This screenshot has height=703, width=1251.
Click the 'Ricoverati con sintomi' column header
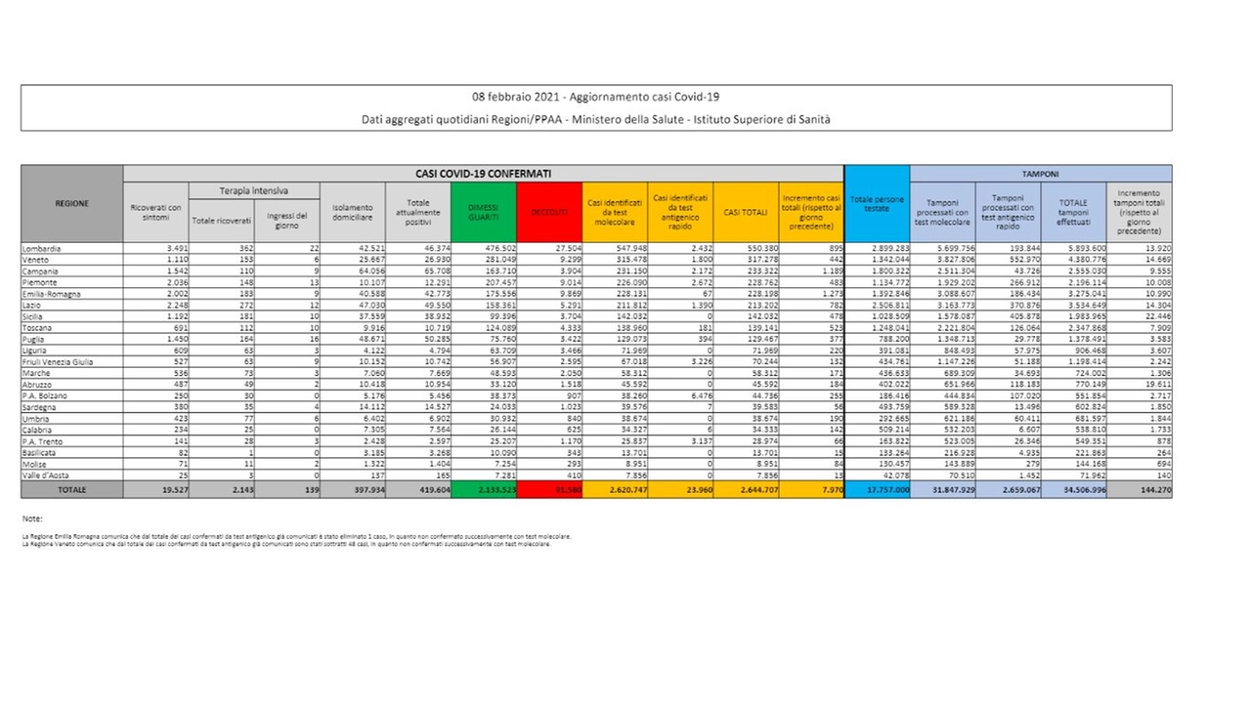156,212
